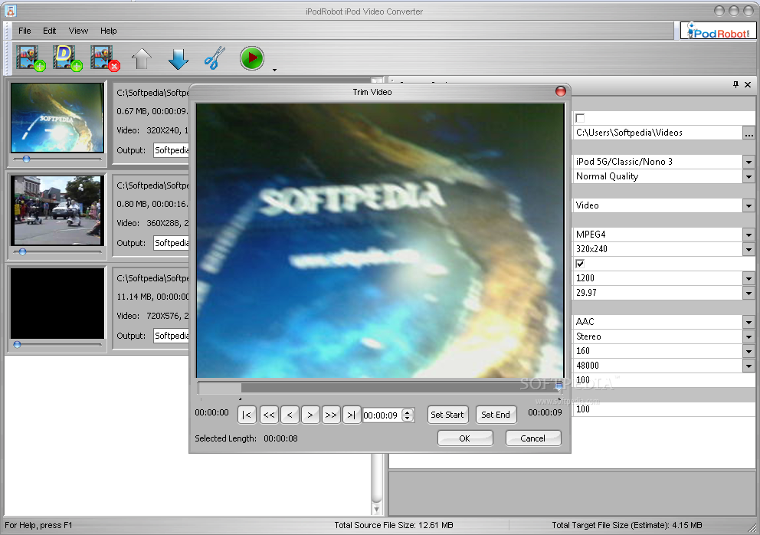
Task: Click the C:\Users\Softpedia\Videos path field
Action: pos(658,133)
